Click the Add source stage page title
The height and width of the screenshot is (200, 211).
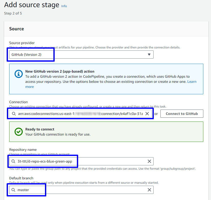(32, 5)
